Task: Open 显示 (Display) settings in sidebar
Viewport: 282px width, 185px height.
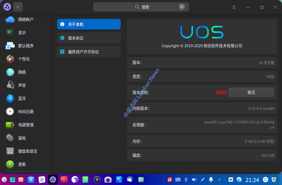Action: pyautogui.click(x=22, y=33)
